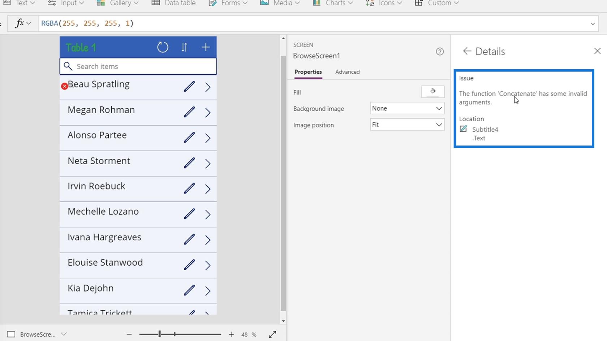Click the edit pencil for Beau Spratling
This screenshot has width=607, height=341.
[189, 87]
